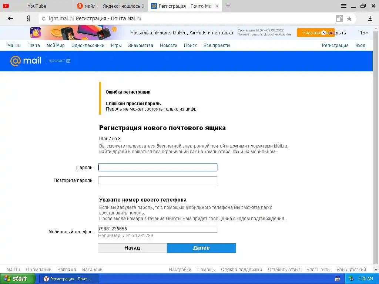Reload the page with the refresh icon

44,18
